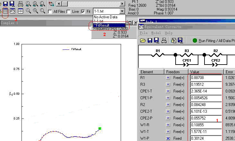This screenshot has width=235, height=141.
Task: Uncheck the Fit checkbox
Action: (83, 12)
